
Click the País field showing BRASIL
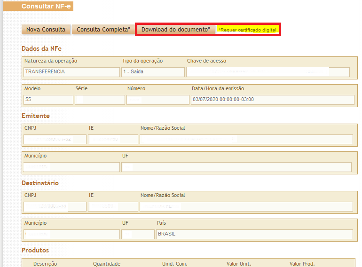(254, 234)
